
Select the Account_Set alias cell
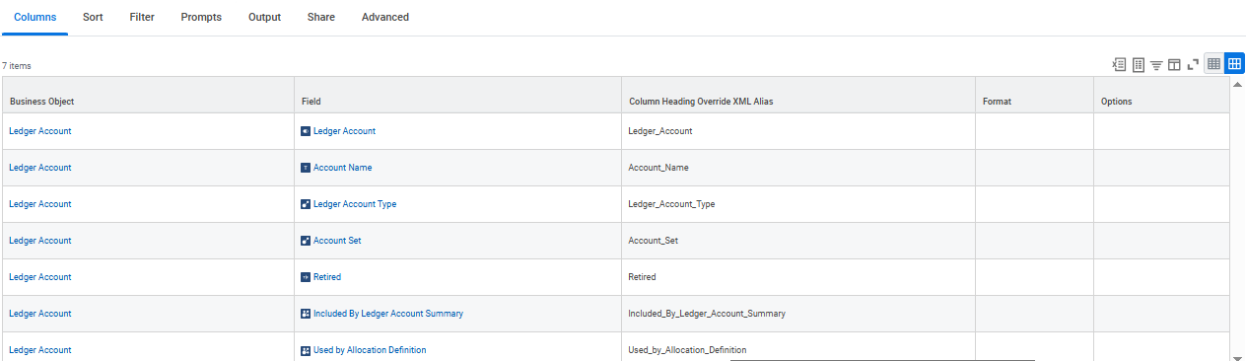click(798, 241)
